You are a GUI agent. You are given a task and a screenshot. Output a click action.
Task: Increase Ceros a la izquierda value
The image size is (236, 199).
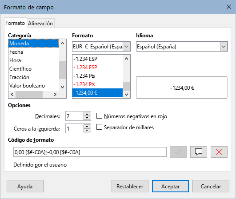click(87, 126)
